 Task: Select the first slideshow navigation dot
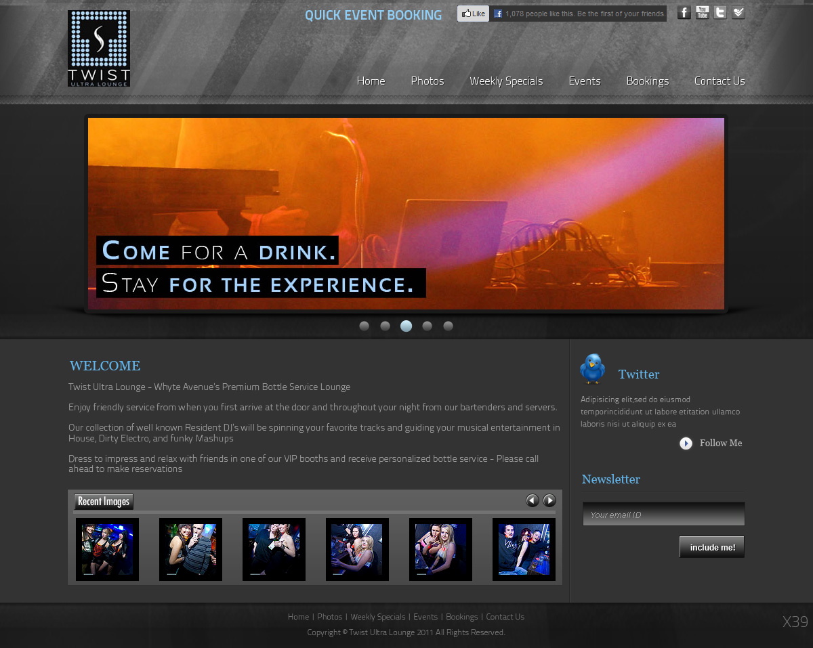pyautogui.click(x=364, y=326)
